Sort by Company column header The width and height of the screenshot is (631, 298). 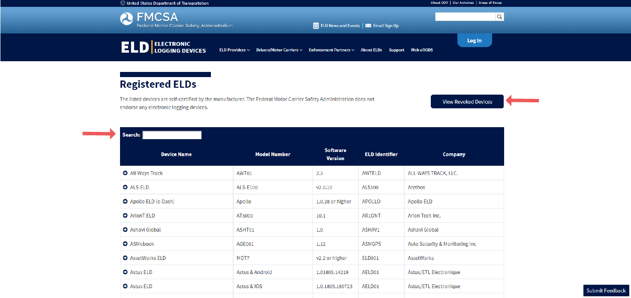454,154
